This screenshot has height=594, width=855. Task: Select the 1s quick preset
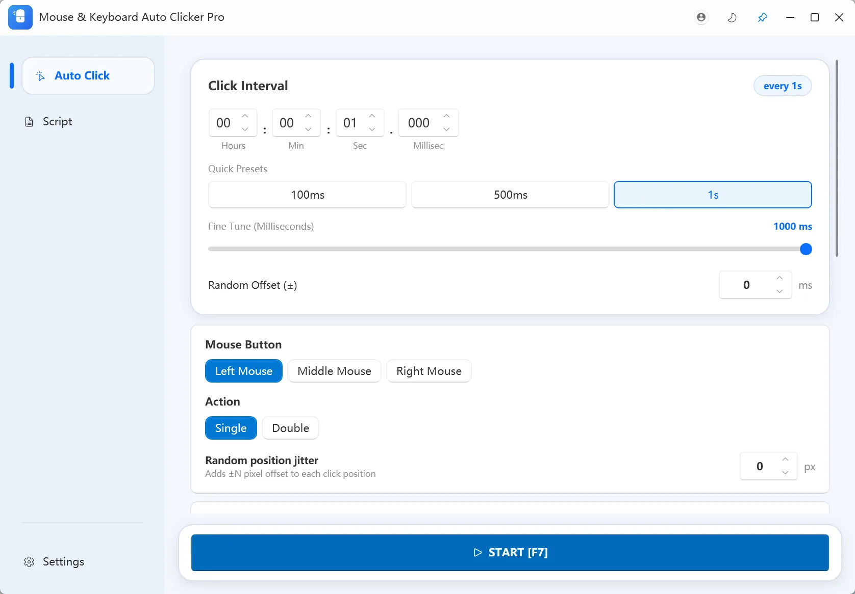click(x=713, y=195)
